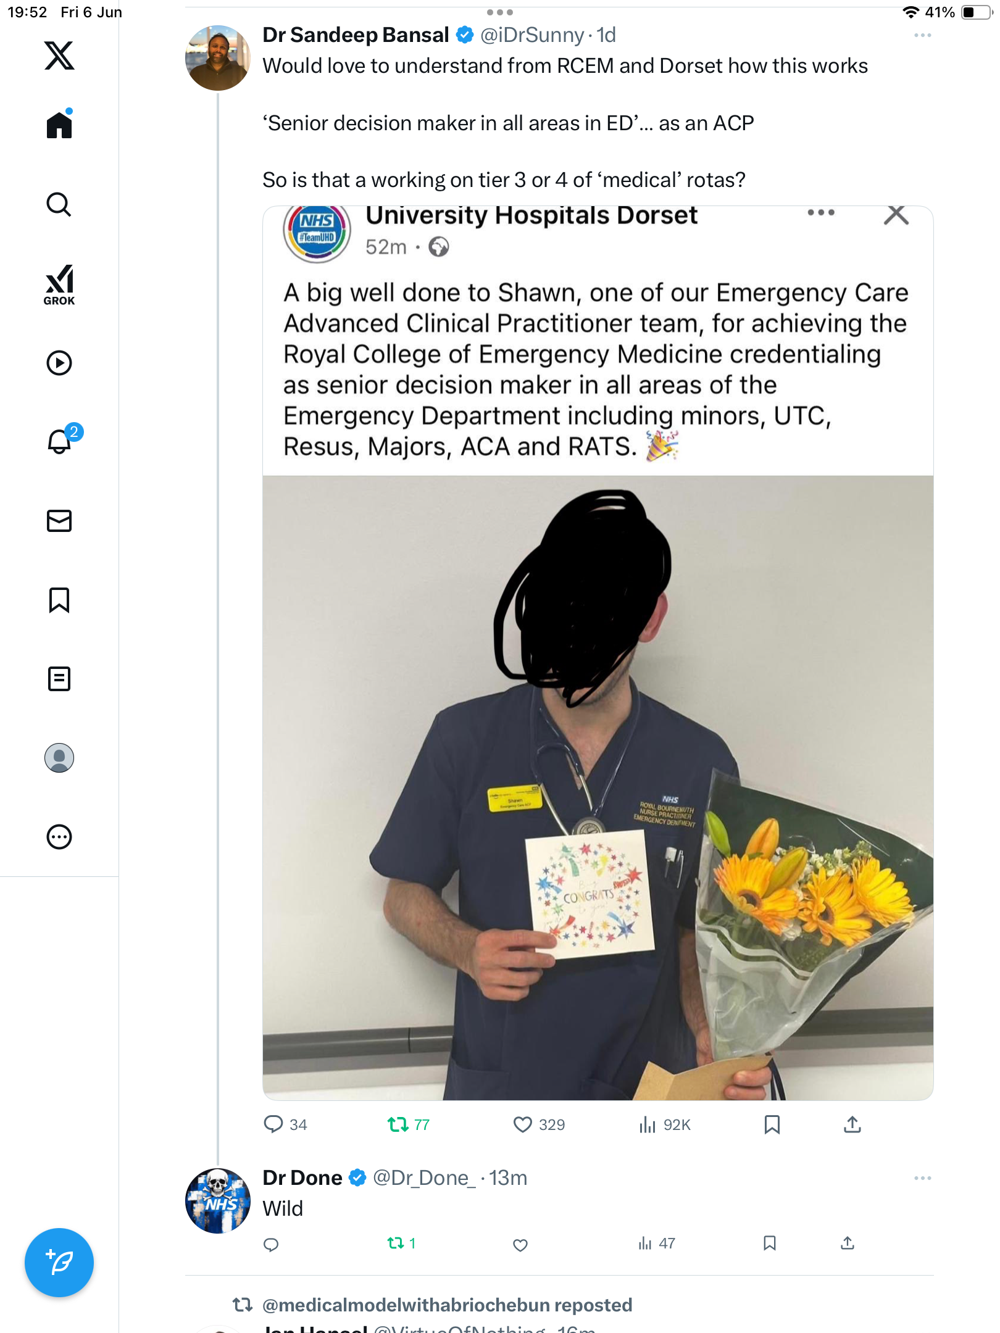Open the Search icon in sidebar

click(59, 204)
